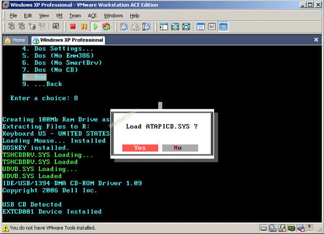Screen dimensions: 324x234
Task: Click the red Power Off toolbar button
Action: (73, 27)
